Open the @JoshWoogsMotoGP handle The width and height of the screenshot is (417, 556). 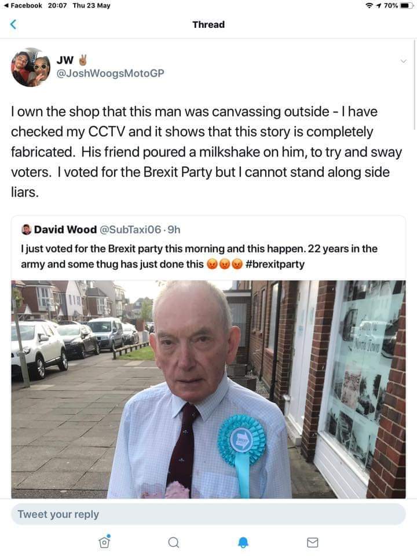coord(110,73)
